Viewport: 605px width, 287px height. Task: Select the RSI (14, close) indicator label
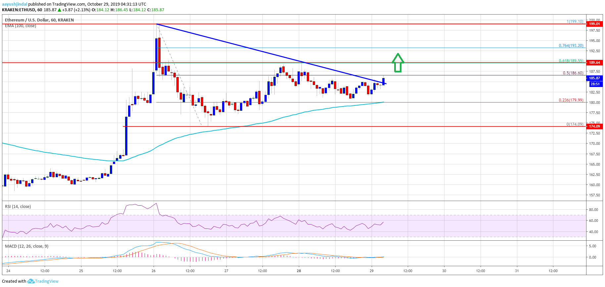pos(18,207)
